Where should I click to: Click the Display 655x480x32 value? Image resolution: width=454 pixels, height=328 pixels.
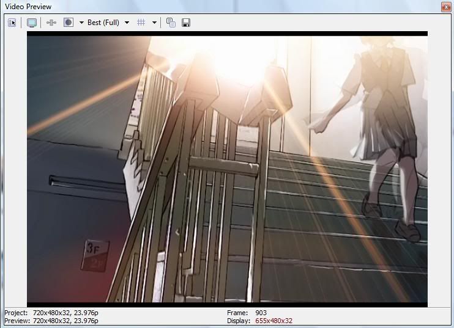pos(274,321)
